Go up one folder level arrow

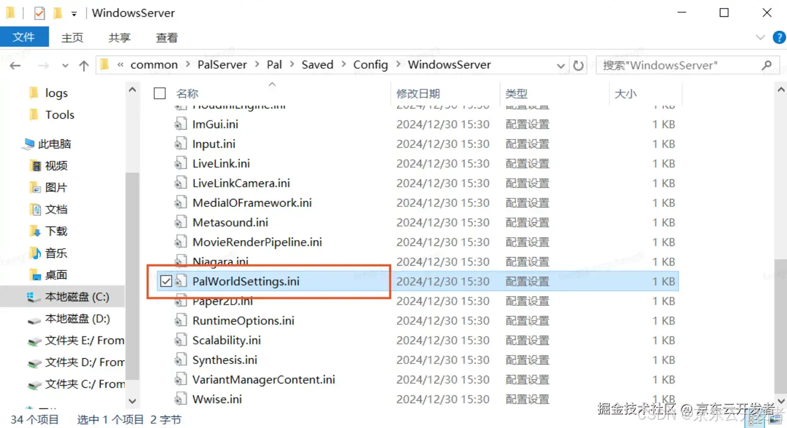coord(84,66)
